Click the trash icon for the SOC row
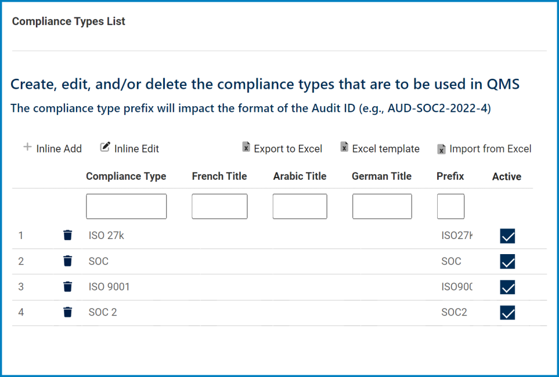The width and height of the screenshot is (559, 377). 68,261
